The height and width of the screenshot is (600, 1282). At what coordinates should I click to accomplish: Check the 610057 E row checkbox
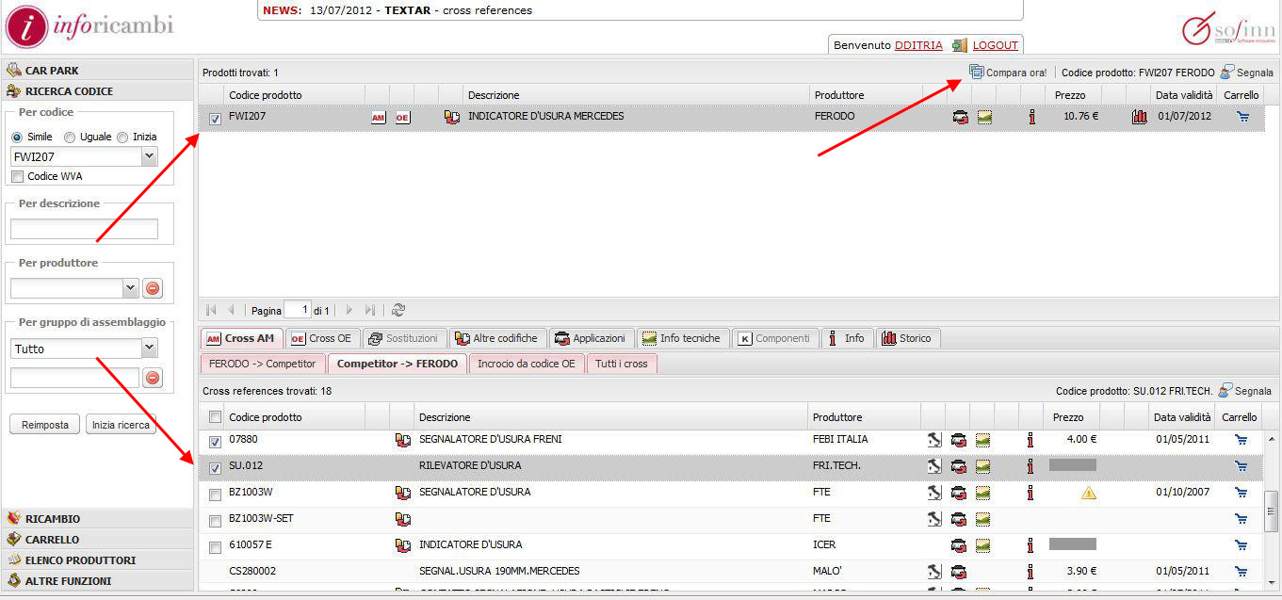[x=215, y=546]
